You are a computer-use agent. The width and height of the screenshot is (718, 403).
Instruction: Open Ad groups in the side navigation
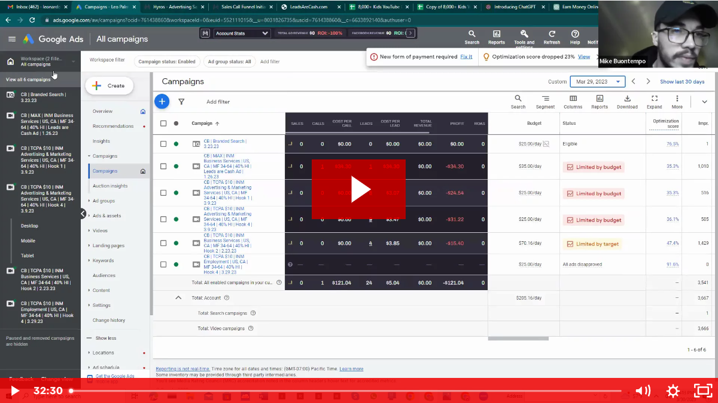pos(104,201)
